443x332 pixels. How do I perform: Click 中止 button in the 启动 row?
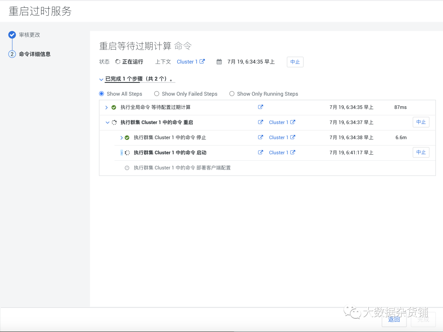[421, 152]
